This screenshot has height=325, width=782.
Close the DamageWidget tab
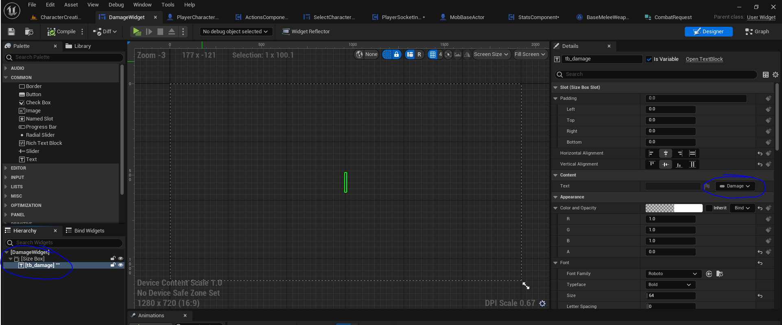click(155, 17)
